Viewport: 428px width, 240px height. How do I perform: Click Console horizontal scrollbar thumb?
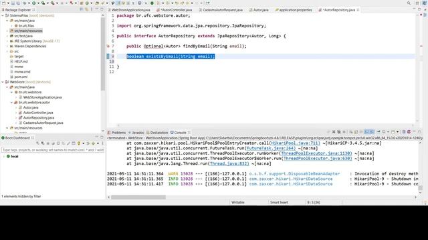pos(138,197)
